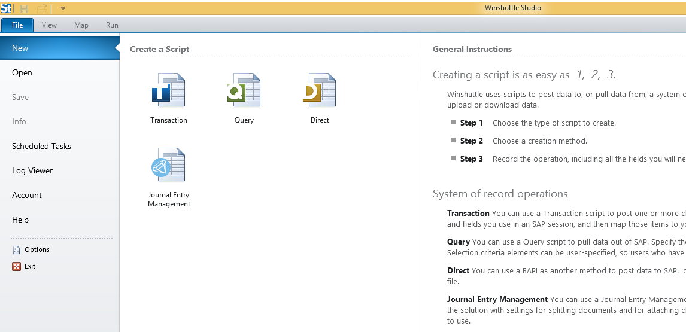This screenshot has height=332, width=686.
Task: Select the Run tab
Action: 112,25
